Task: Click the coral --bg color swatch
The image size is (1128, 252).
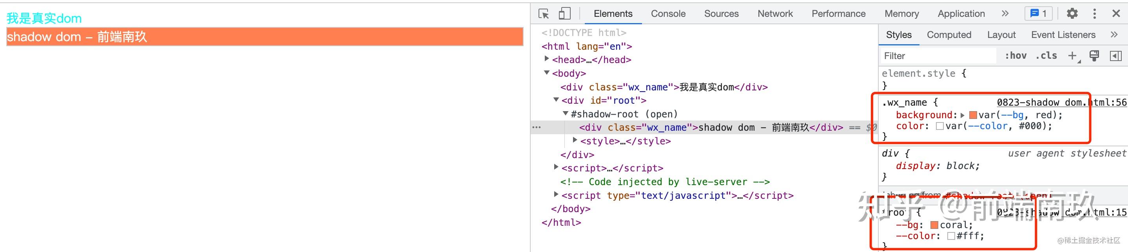Action: pyautogui.click(x=934, y=225)
